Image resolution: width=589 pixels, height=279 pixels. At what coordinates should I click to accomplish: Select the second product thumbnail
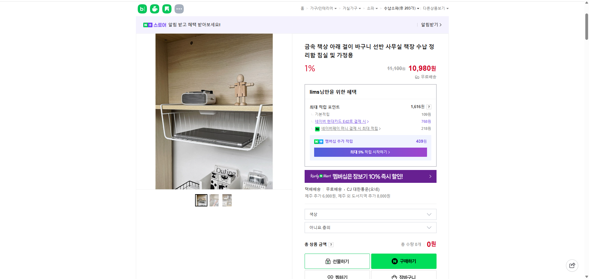click(214, 200)
